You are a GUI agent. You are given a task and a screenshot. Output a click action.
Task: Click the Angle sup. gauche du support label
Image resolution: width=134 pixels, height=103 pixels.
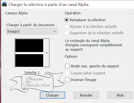coord(95,66)
